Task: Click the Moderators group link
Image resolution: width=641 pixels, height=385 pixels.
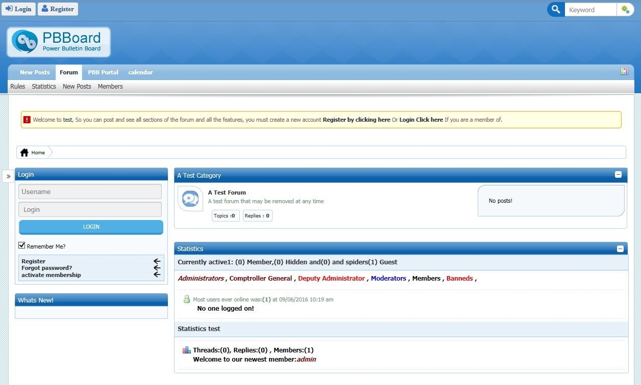Action: point(388,278)
